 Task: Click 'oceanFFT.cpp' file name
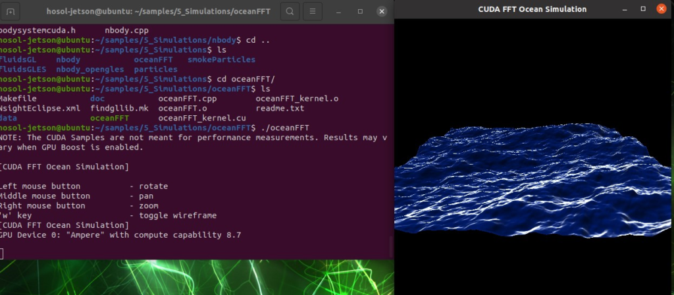(x=188, y=99)
